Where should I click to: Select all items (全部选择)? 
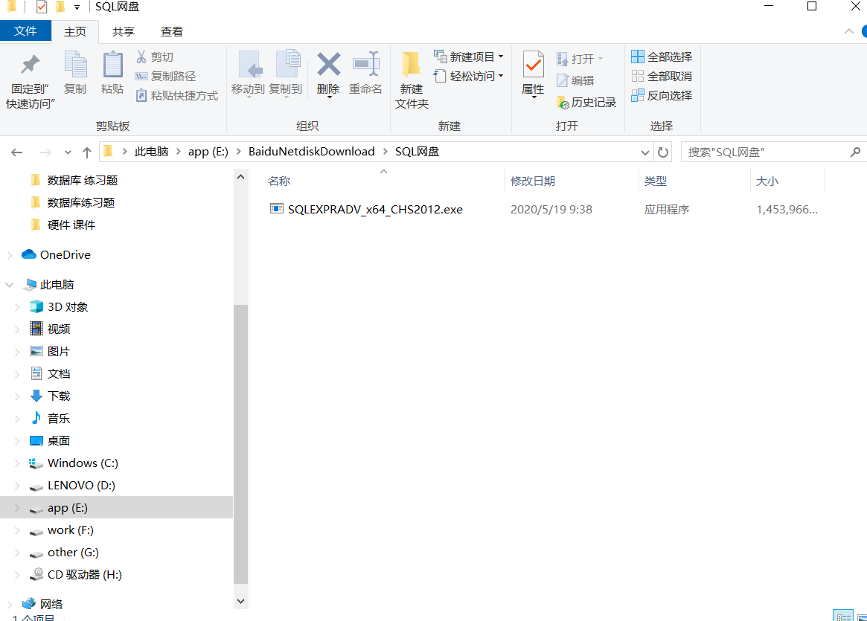662,57
